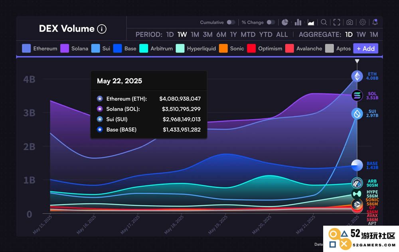Viewport: 399px width, 252px height.
Task: Click the Base circle marker on the chart
Action: (357, 165)
